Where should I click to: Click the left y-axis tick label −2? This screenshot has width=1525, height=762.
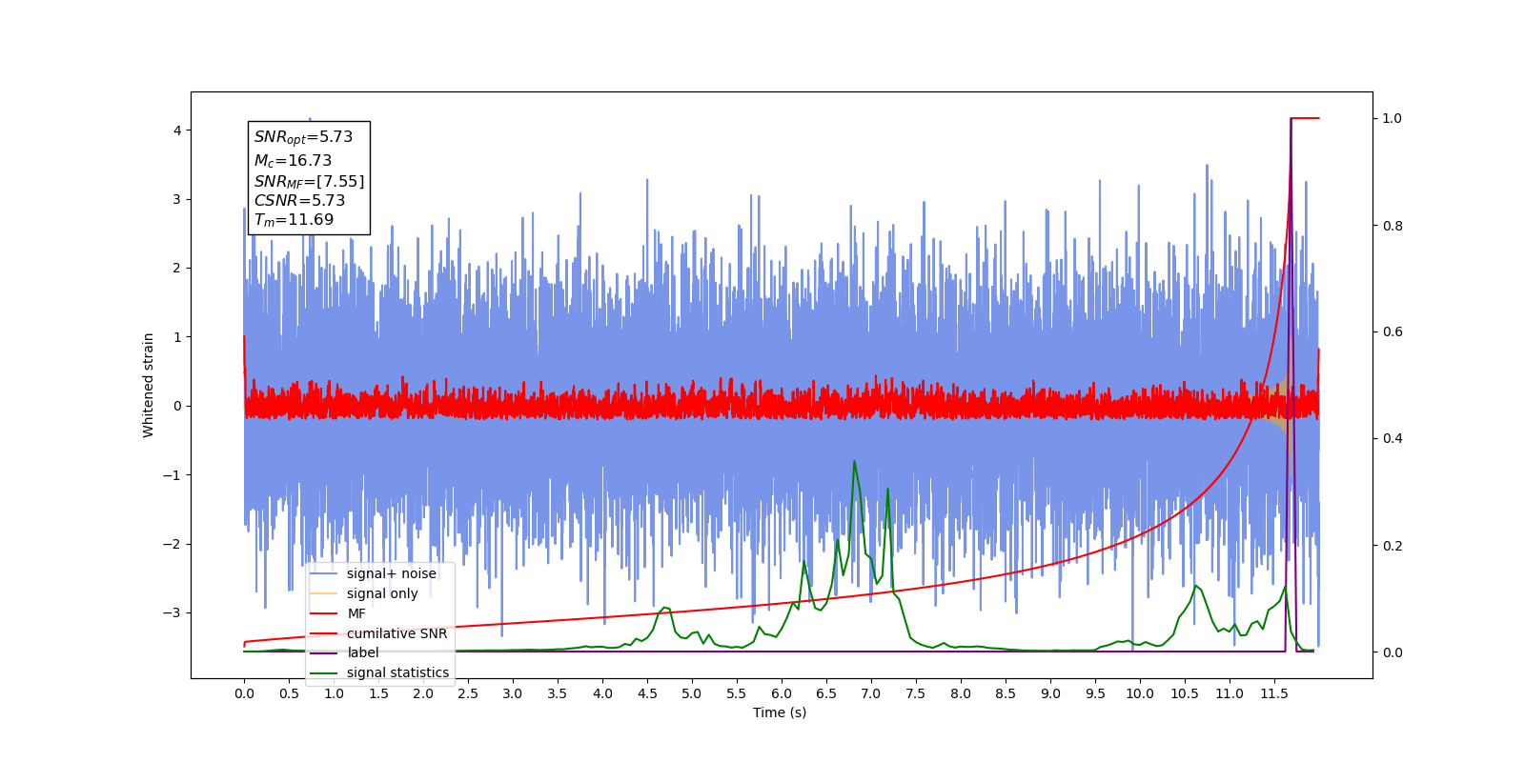[x=172, y=544]
